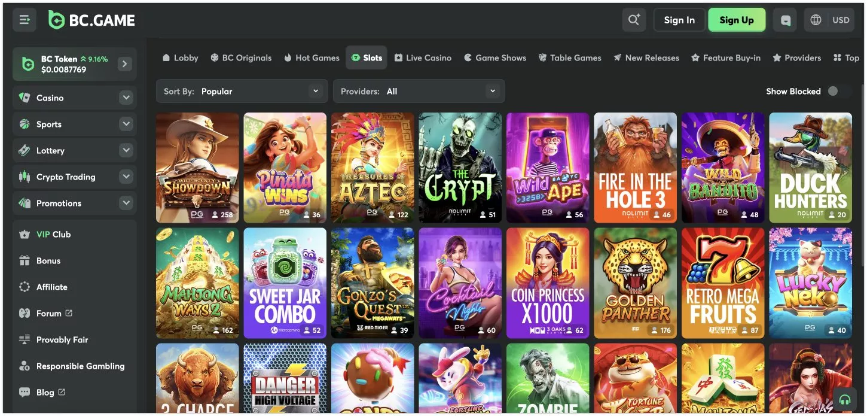Select the Slots tab
This screenshot has height=416, width=867.
(x=367, y=58)
